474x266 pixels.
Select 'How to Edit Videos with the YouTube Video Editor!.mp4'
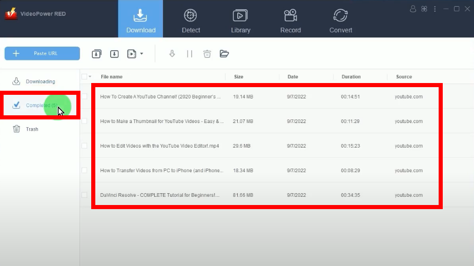[x=159, y=146]
